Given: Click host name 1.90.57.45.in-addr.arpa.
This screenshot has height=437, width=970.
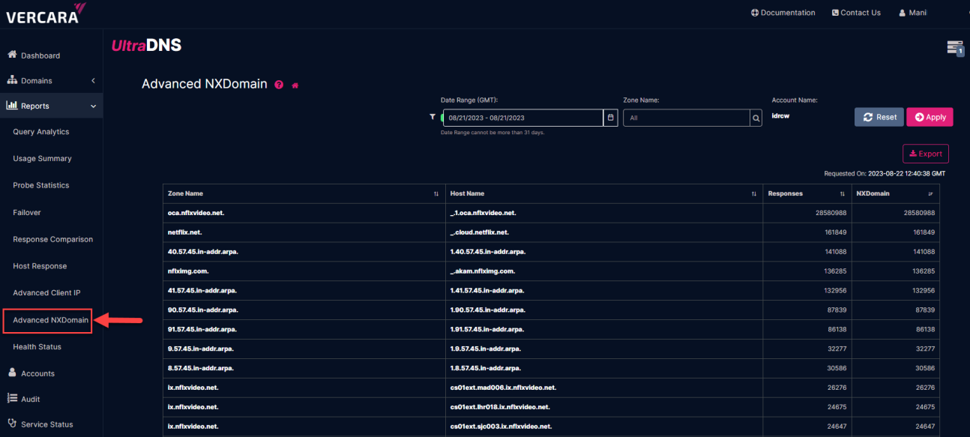Looking at the screenshot, I should coord(488,310).
